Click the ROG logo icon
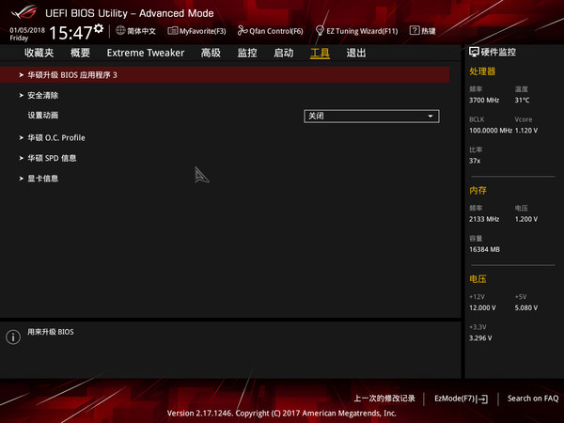The height and width of the screenshot is (423, 564). pos(24,12)
